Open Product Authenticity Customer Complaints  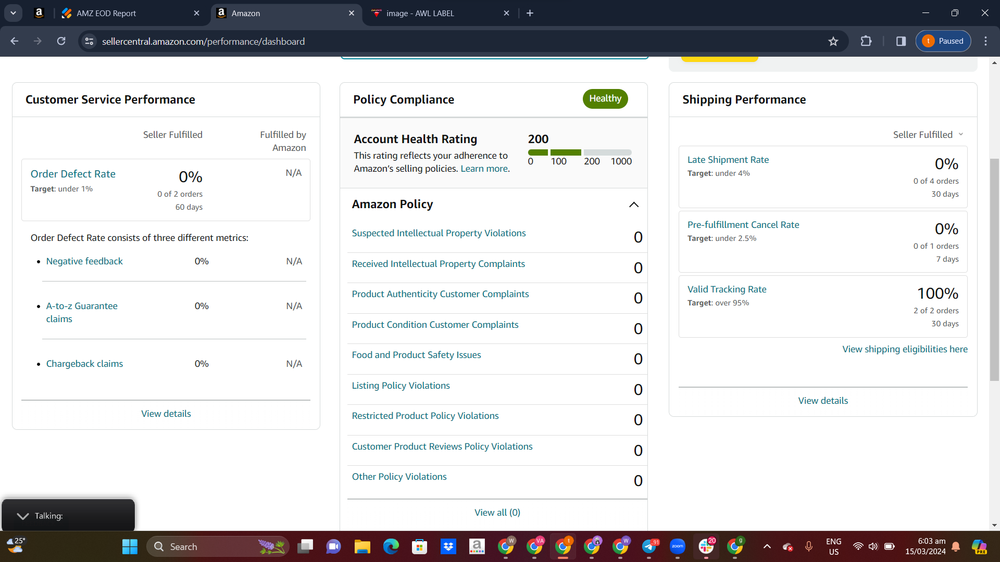tap(440, 294)
